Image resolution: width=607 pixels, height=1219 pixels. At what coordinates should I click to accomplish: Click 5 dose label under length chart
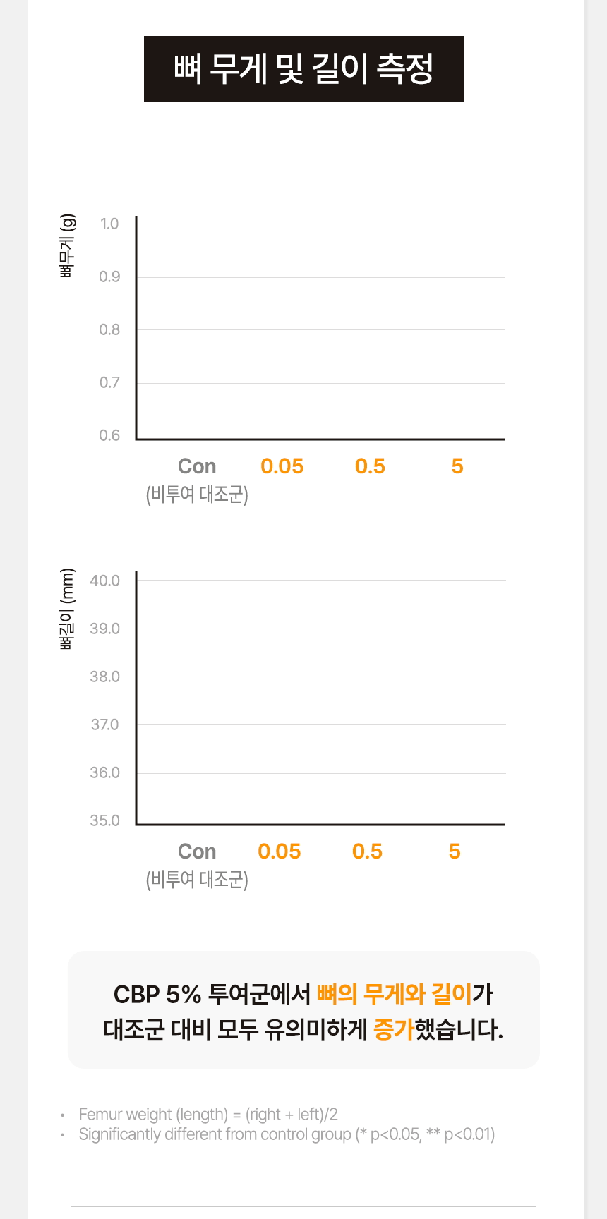tap(455, 851)
